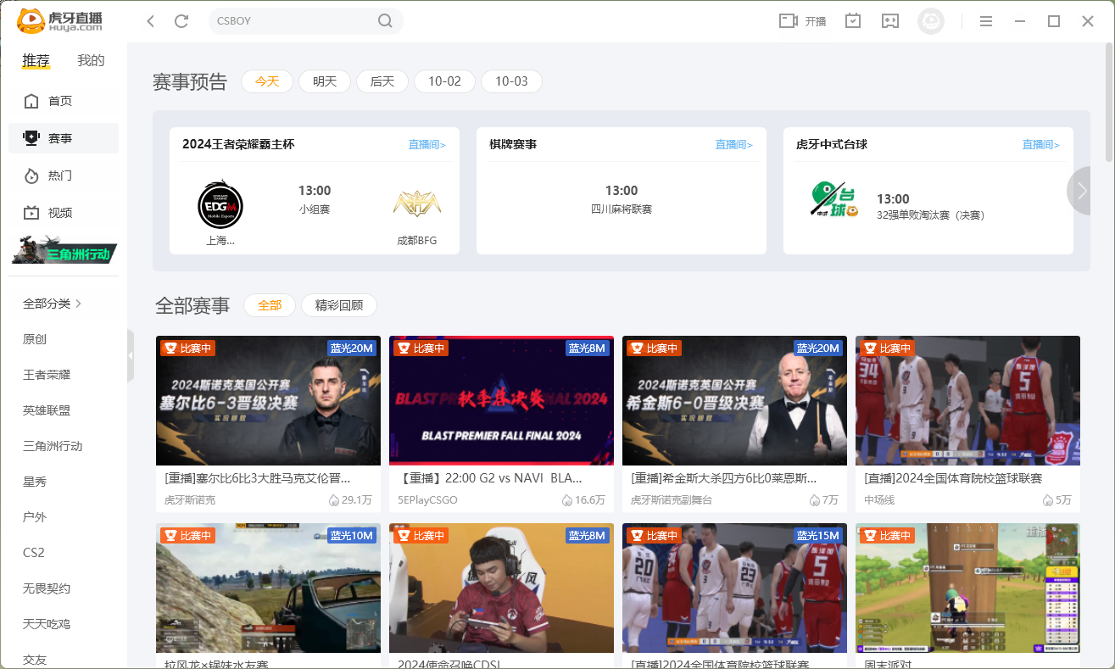Open the message inbox icon
1115x669 pixels.
tap(889, 21)
